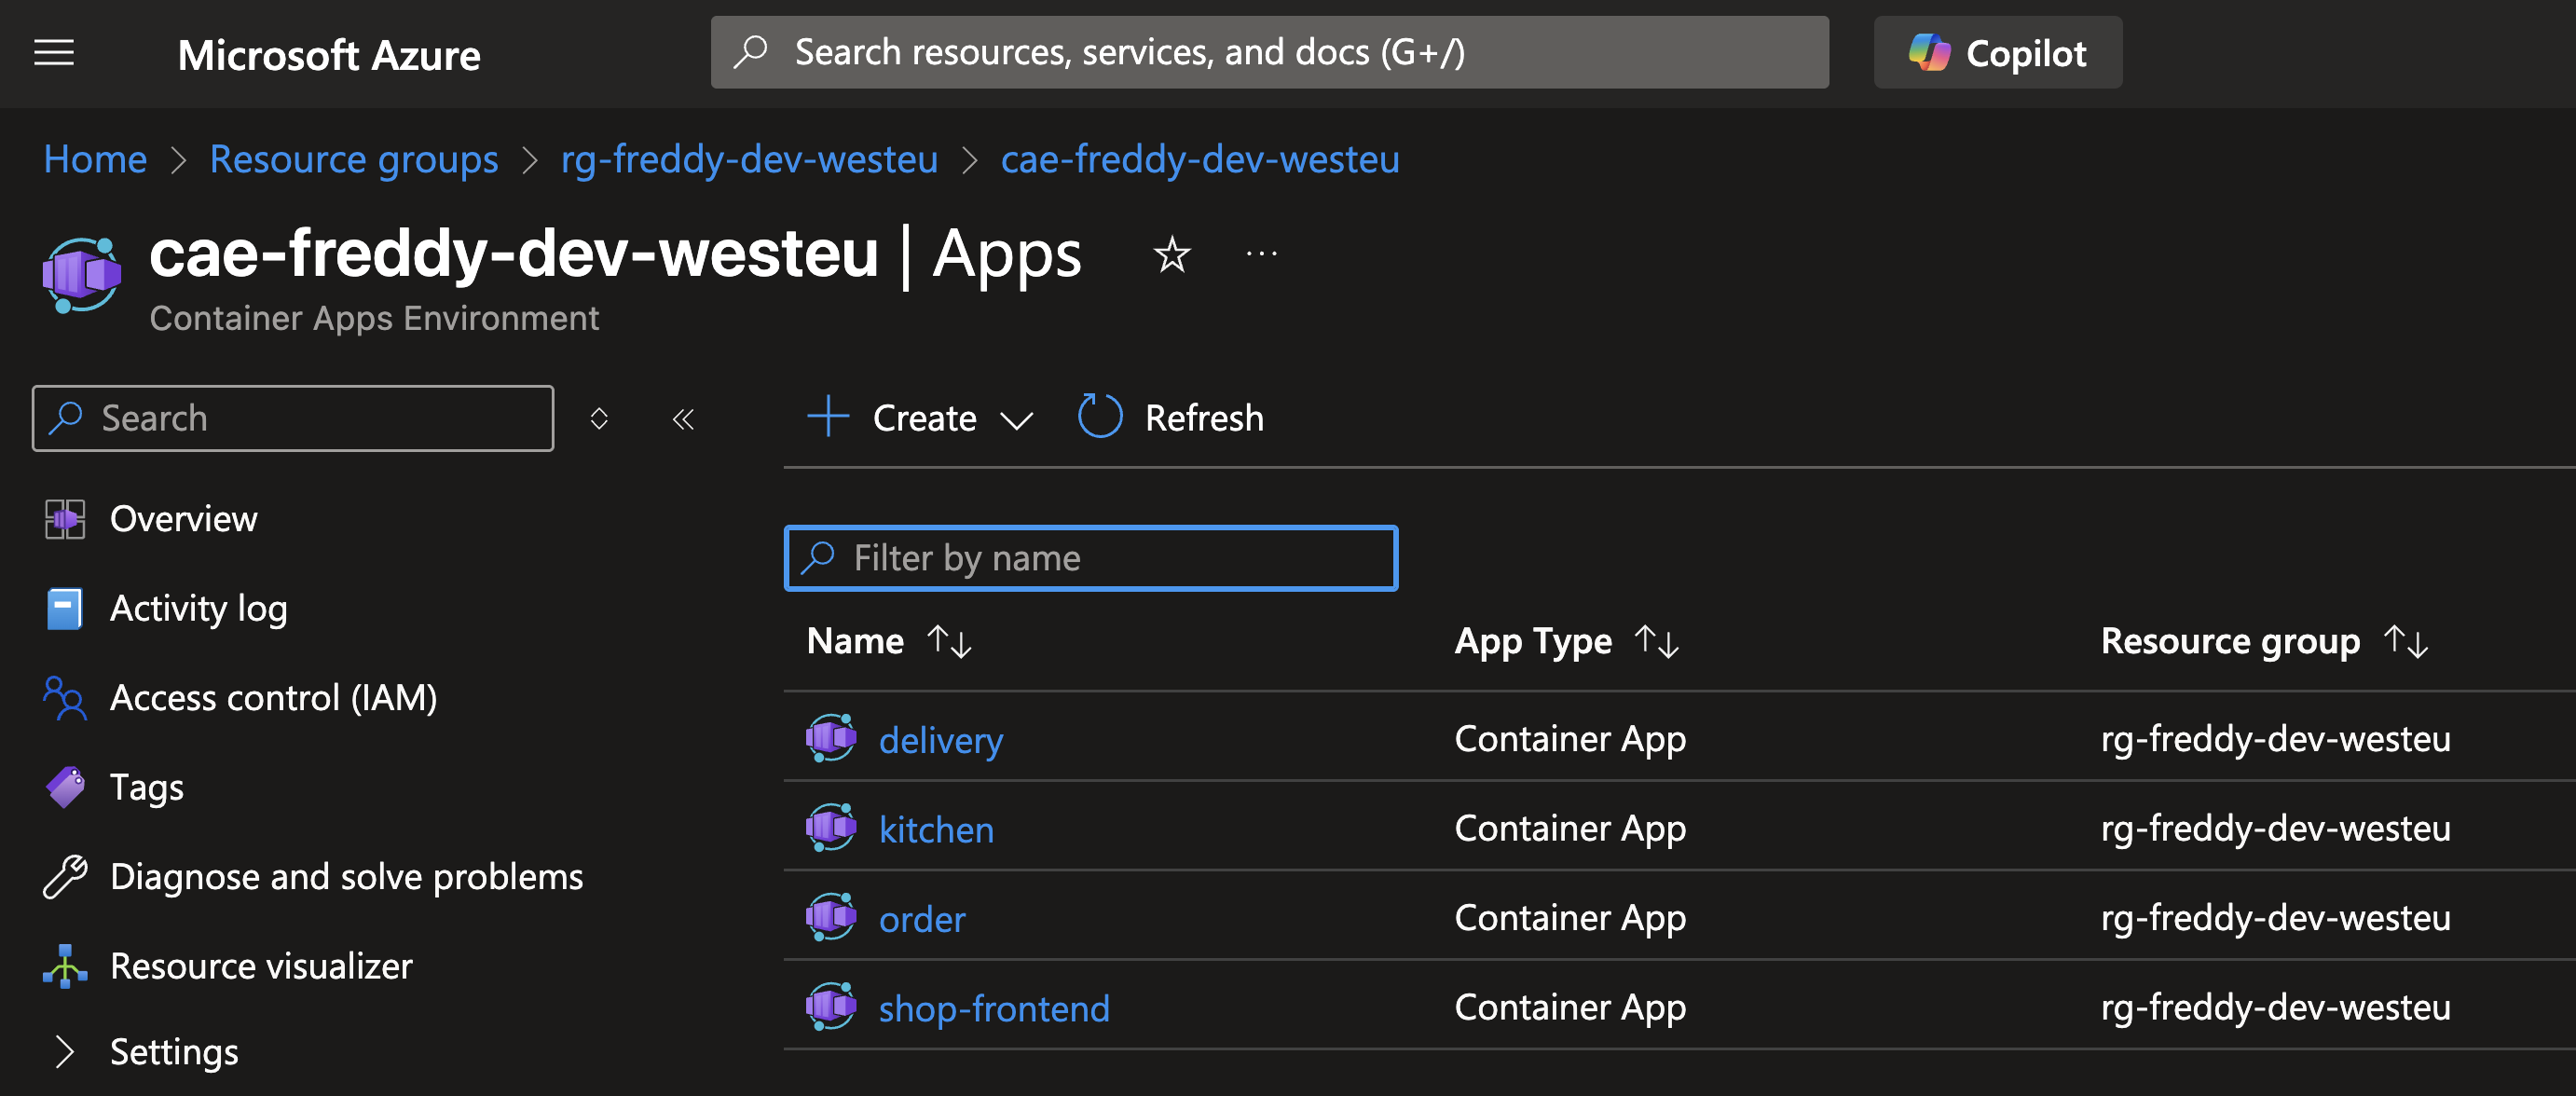Click Container App type in kitchen row
The image size is (2576, 1096).
[1570, 828]
